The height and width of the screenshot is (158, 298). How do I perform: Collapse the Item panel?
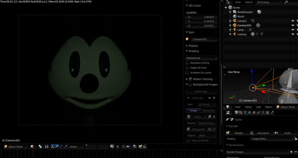click(187, 32)
